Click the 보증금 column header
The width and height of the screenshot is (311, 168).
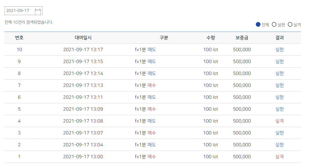(242, 38)
